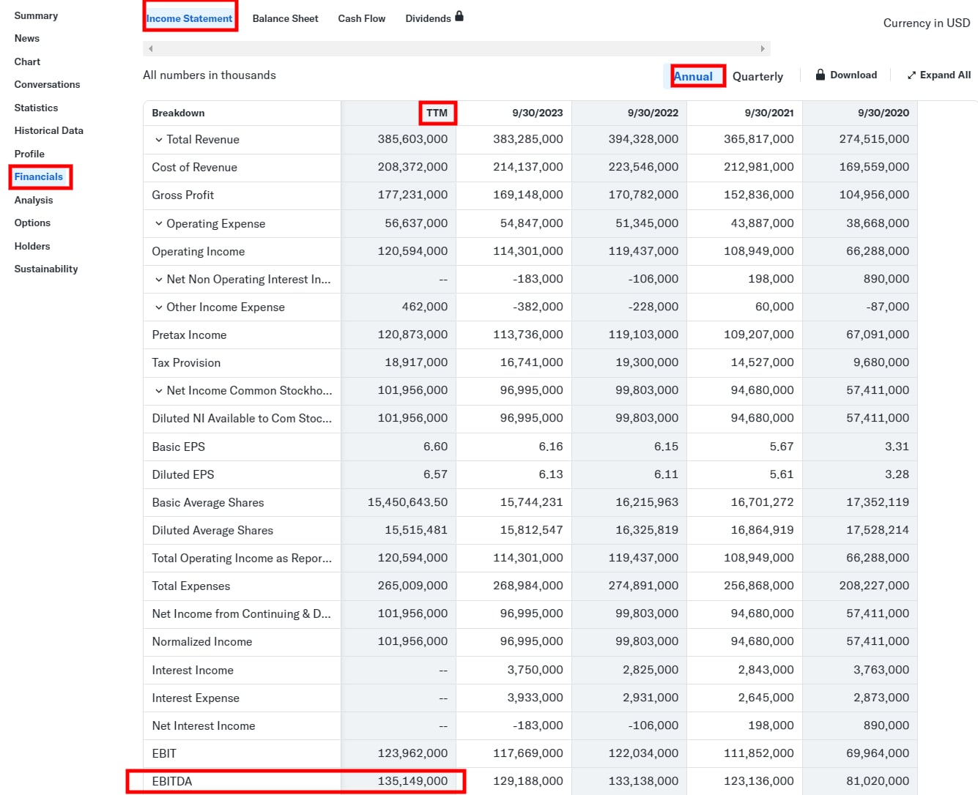Image resolution: width=978 pixels, height=795 pixels.
Task: Select the Income Statement tab
Action: pyautogui.click(x=189, y=18)
